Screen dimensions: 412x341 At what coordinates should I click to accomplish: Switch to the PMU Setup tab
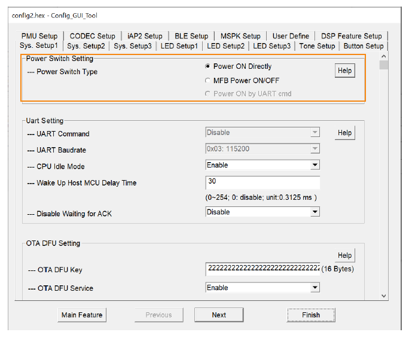tap(39, 36)
